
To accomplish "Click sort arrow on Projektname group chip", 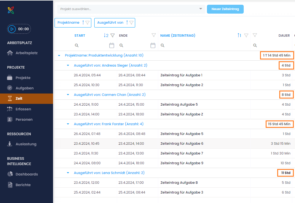I will [83, 22].
